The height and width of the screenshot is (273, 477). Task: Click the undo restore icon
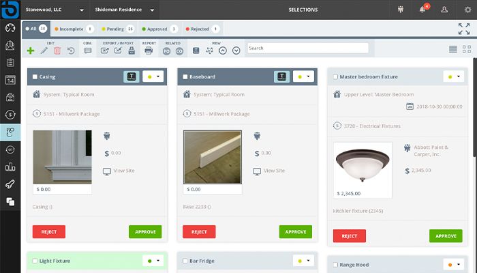tap(71, 51)
